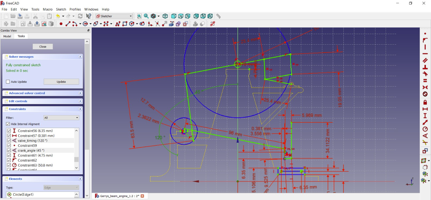
Task: Open the Sketcher workbench dropdown
Action: 114,16
